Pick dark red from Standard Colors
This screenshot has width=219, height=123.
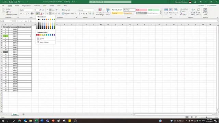[x=37, y=35]
